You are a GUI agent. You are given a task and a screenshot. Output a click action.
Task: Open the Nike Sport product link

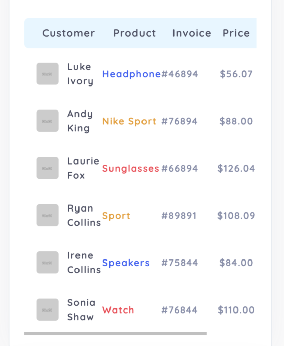[x=129, y=121]
